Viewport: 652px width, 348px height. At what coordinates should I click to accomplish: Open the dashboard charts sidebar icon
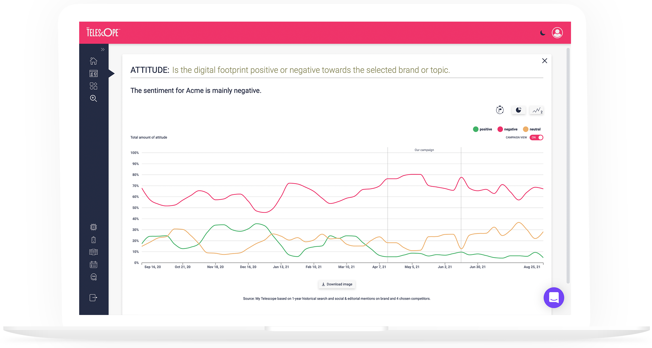93,74
